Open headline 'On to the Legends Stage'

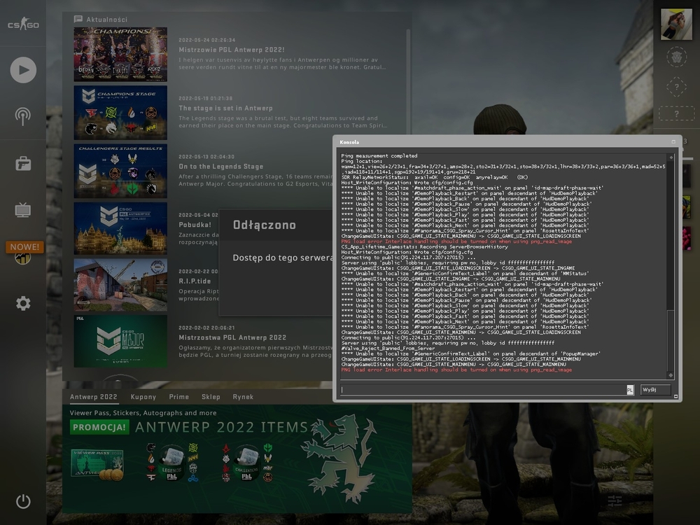coord(221,167)
